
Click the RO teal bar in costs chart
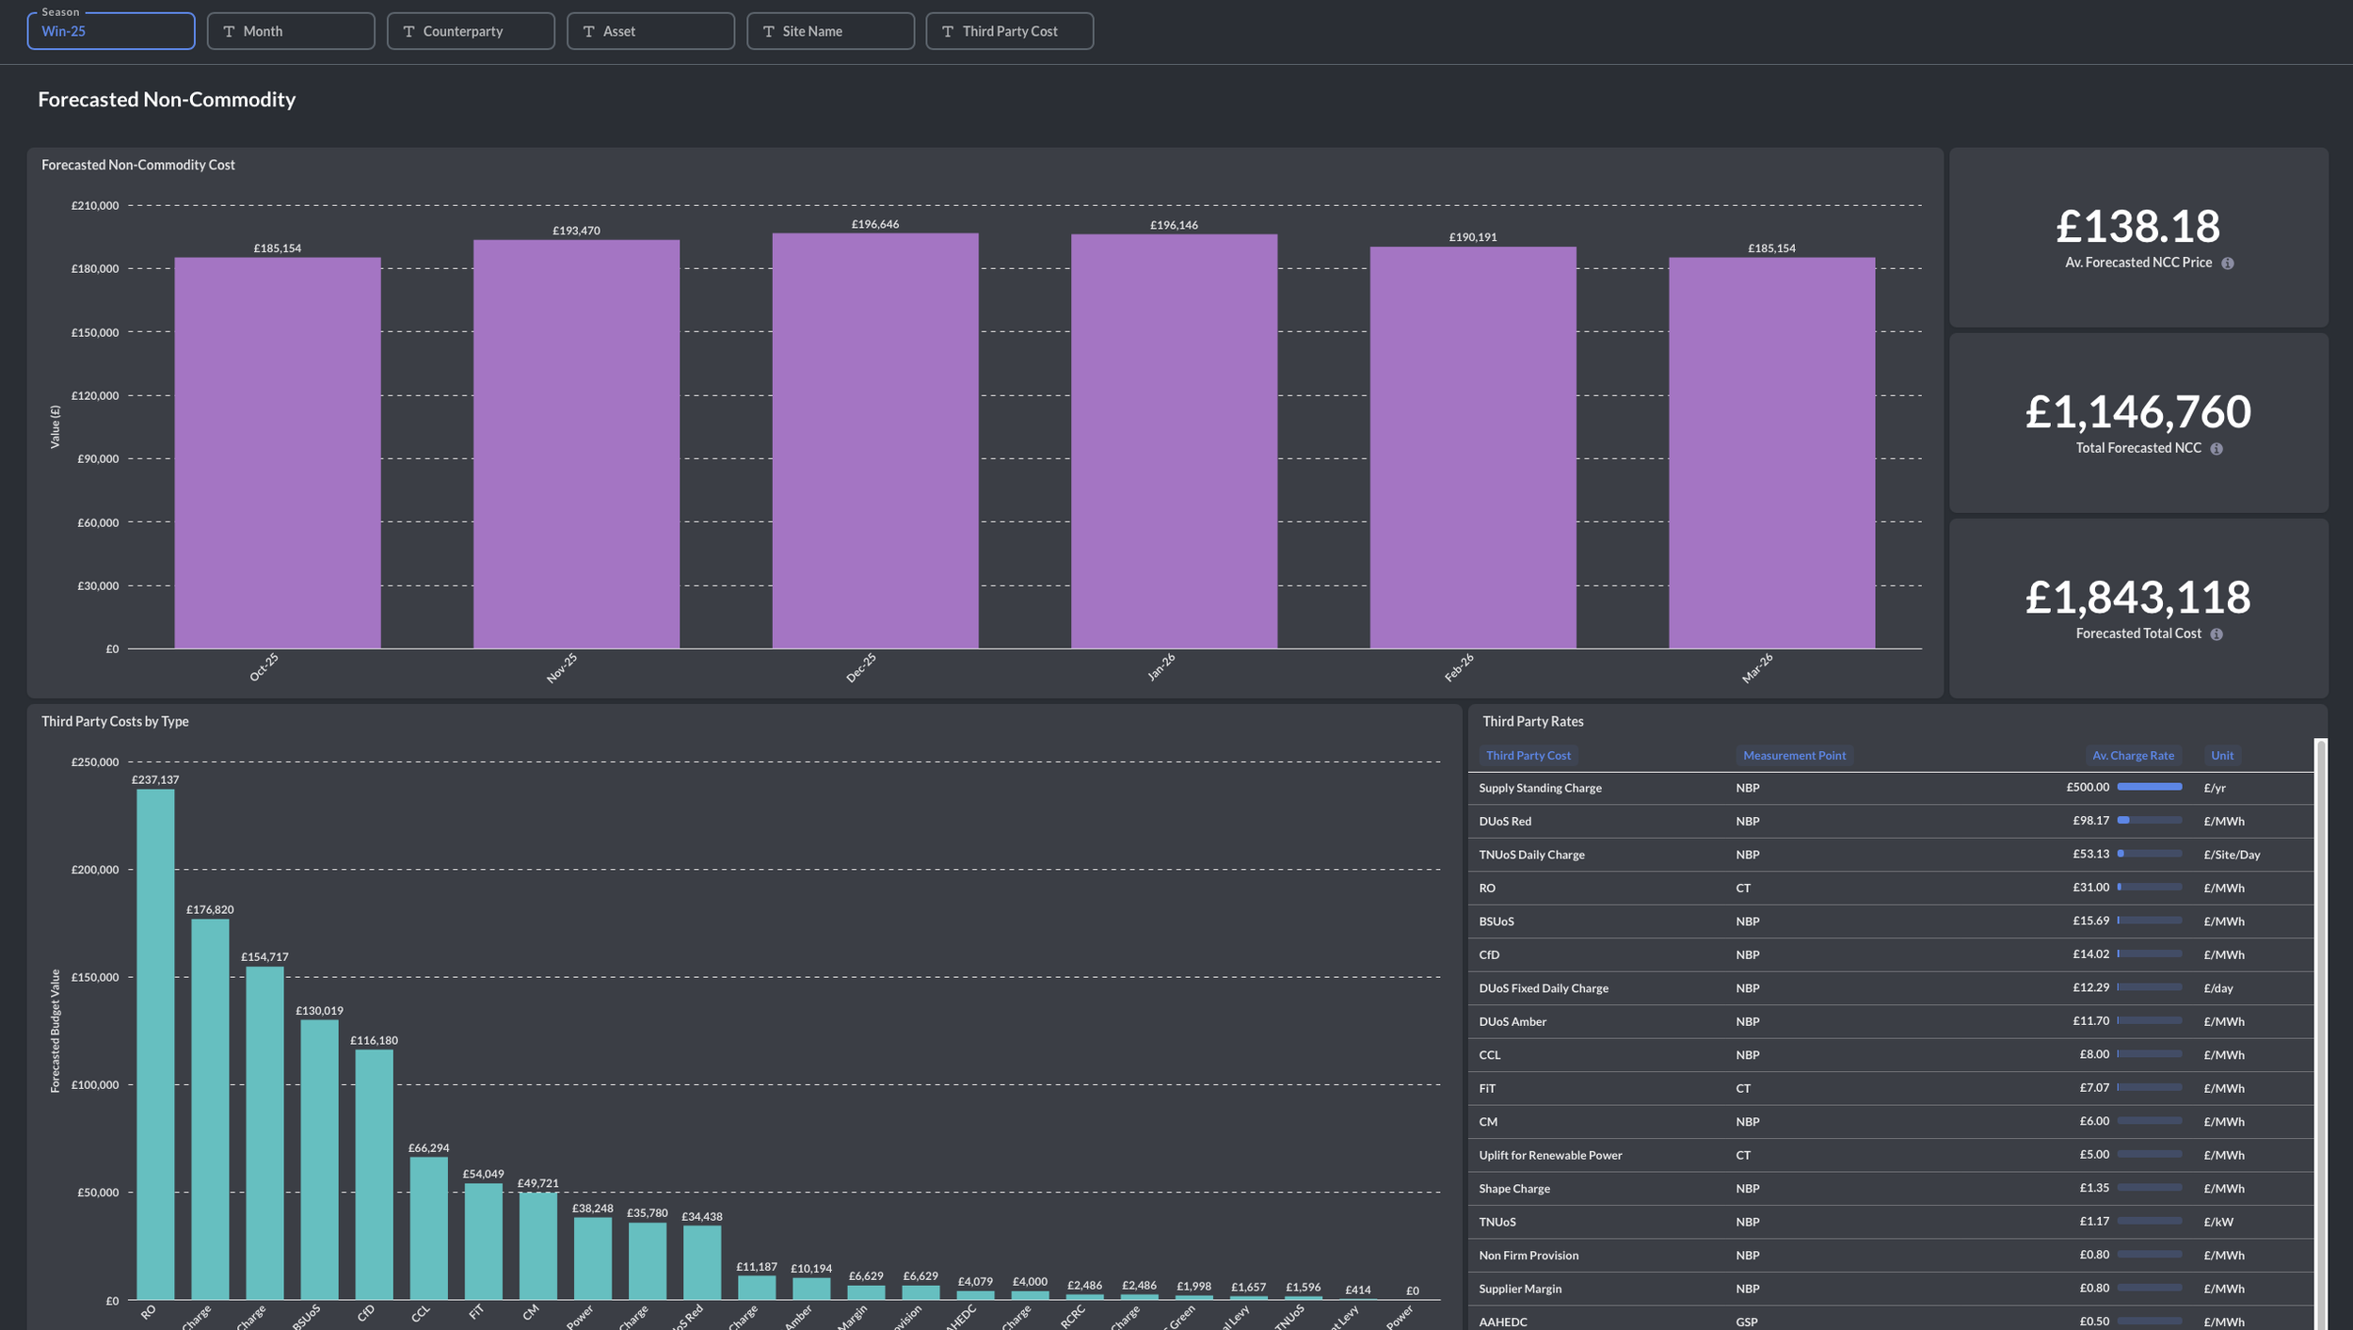(155, 1043)
